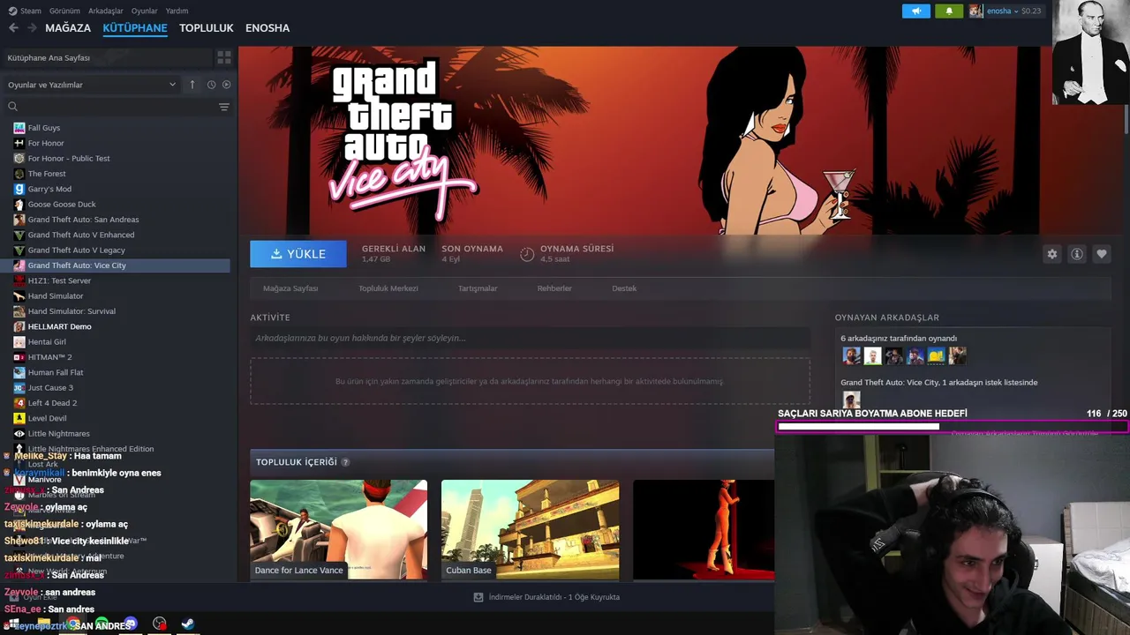Screen dimensions: 1130x635
Task: Open the announcements megaphone icon
Action: [x=916, y=11]
